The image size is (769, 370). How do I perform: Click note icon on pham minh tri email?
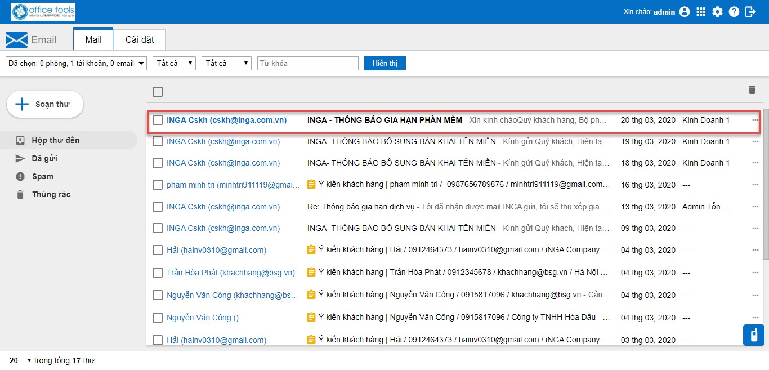(311, 184)
